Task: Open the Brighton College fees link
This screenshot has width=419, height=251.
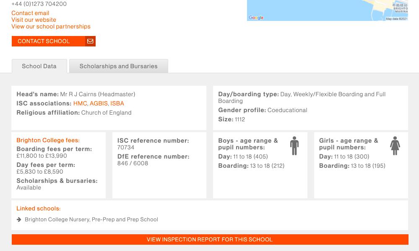Action: click(48, 140)
